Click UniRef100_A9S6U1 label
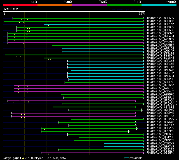The image size is (179, 160). coord(161,98)
